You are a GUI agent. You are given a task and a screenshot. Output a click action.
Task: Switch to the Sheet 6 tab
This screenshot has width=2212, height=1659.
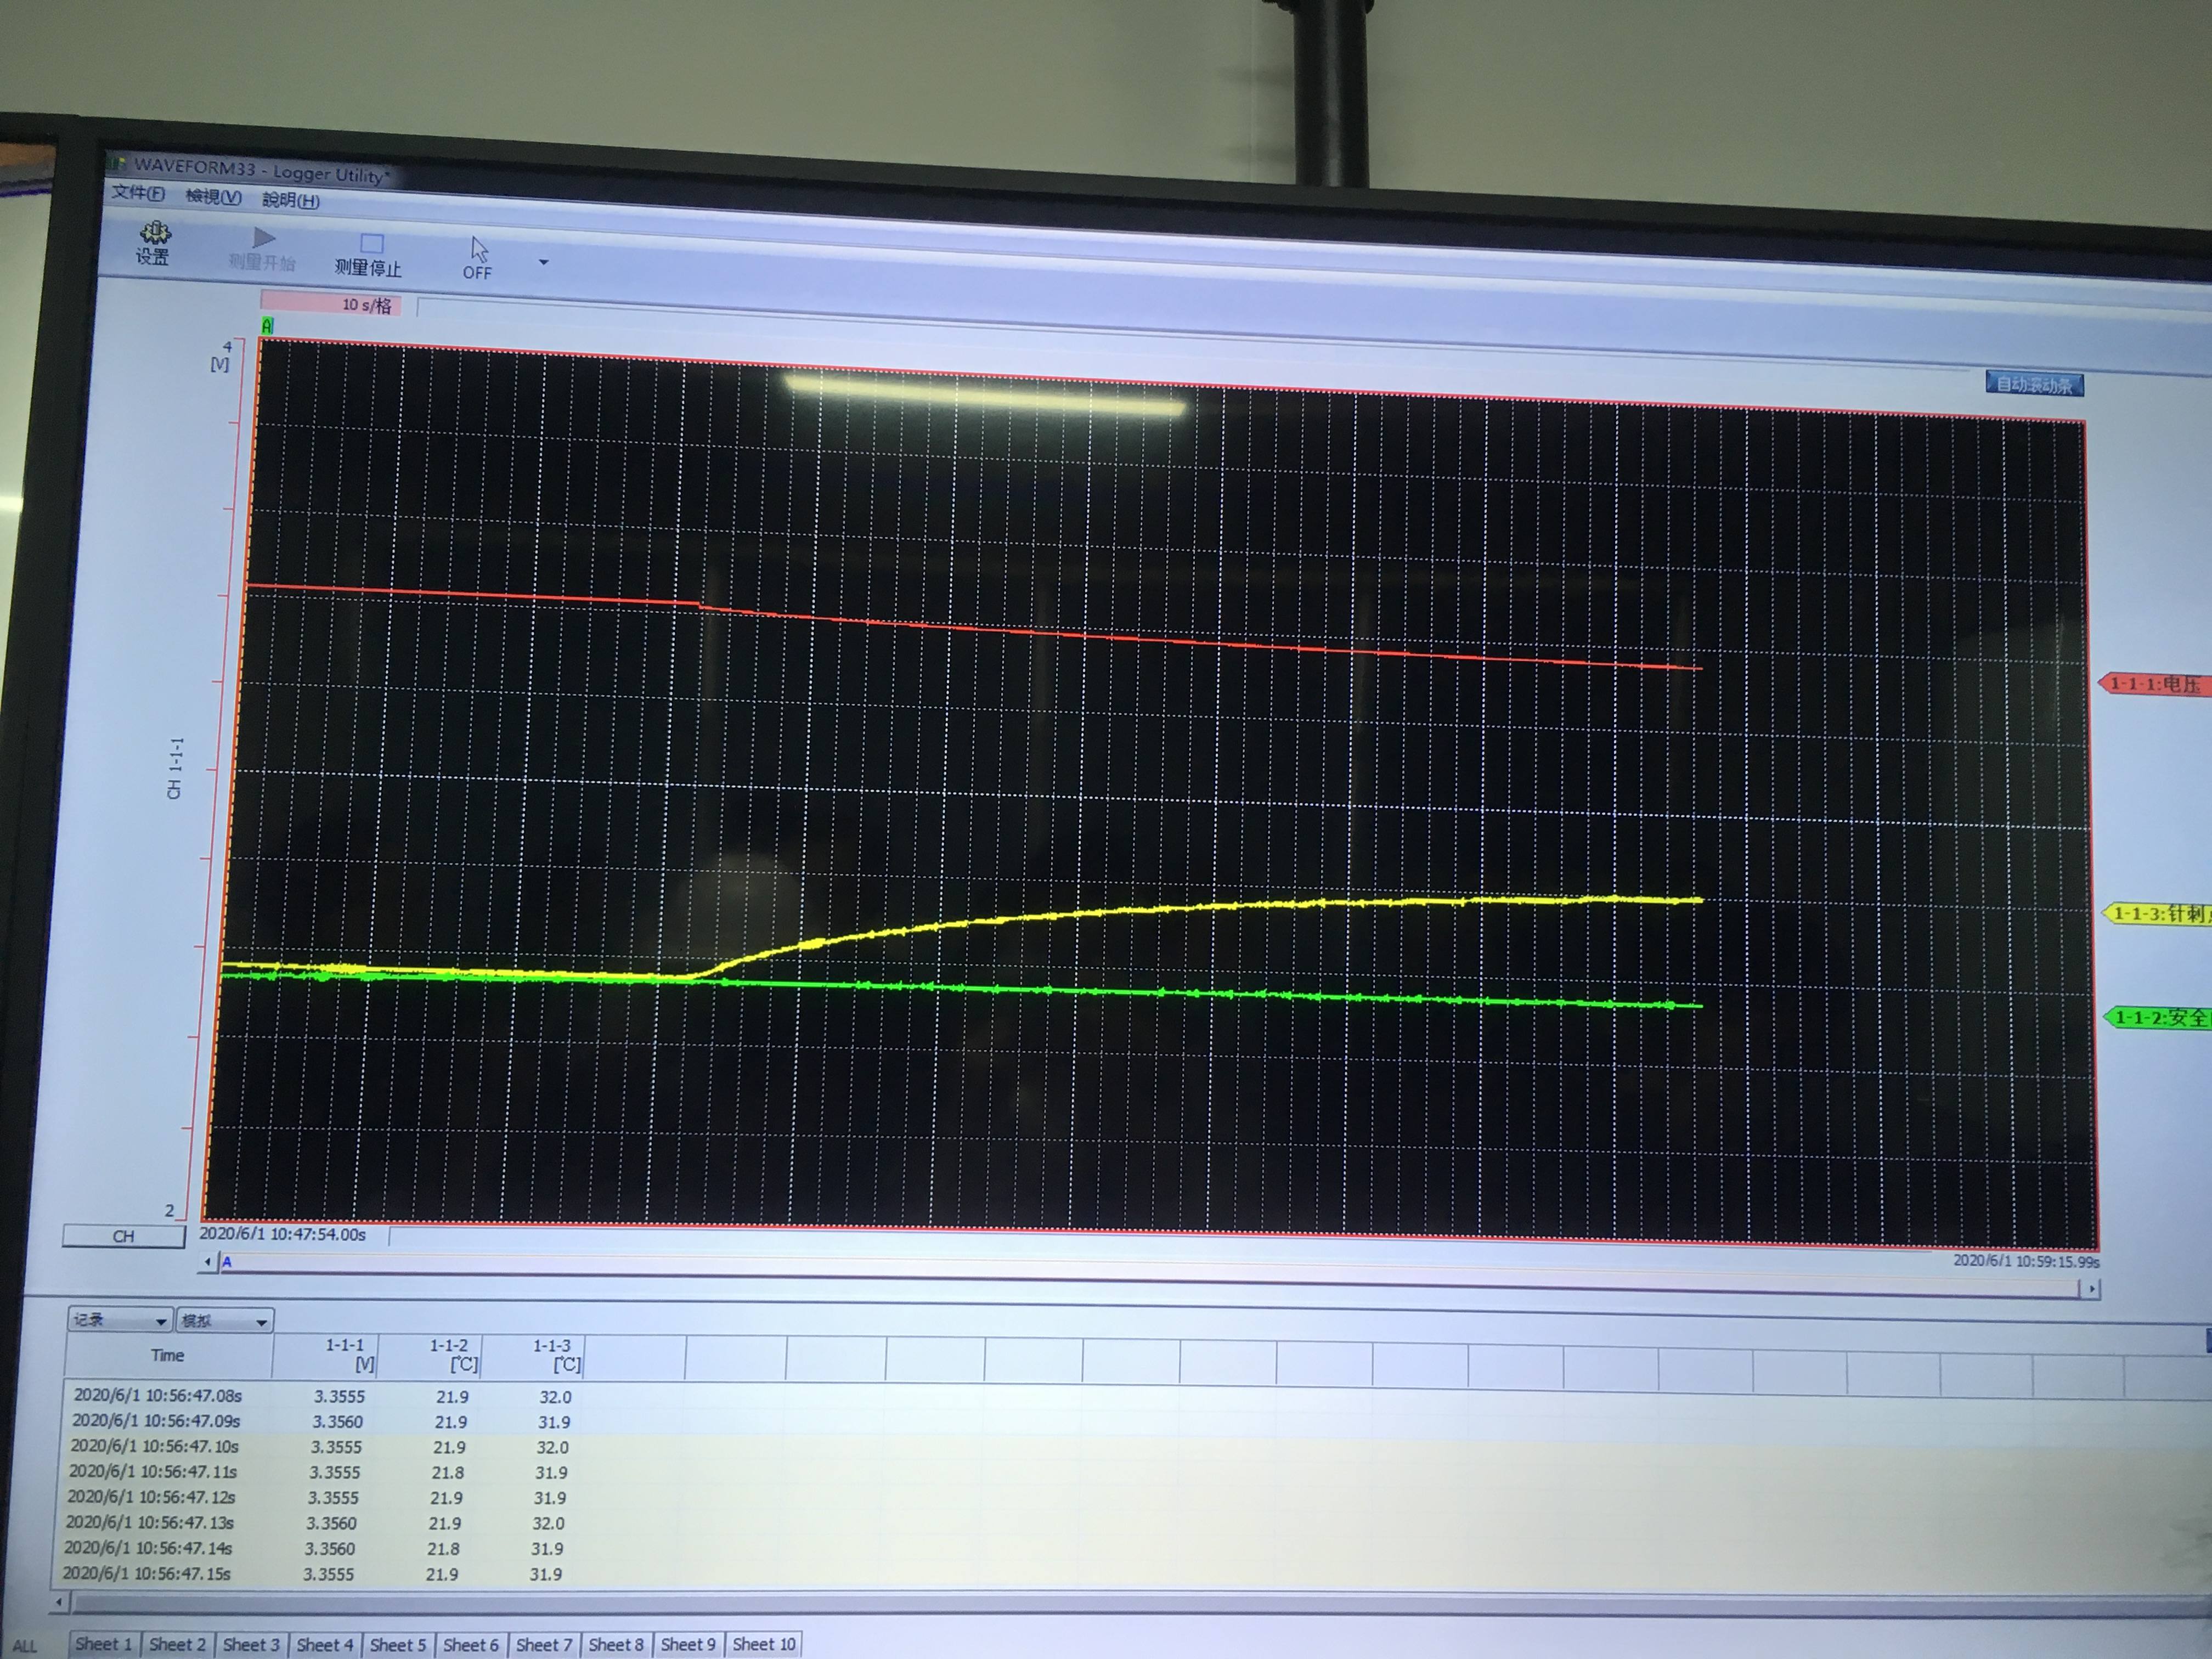[x=471, y=1645]
